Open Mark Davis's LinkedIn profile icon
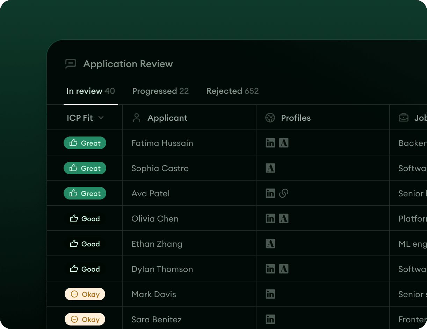This screenshot has height=329, width=427. point(270,294)
